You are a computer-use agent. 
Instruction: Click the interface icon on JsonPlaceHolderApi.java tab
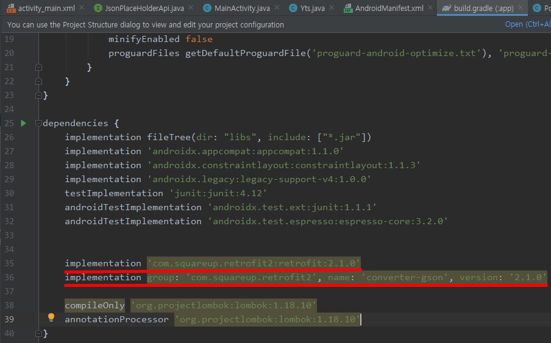pos(98,8)
